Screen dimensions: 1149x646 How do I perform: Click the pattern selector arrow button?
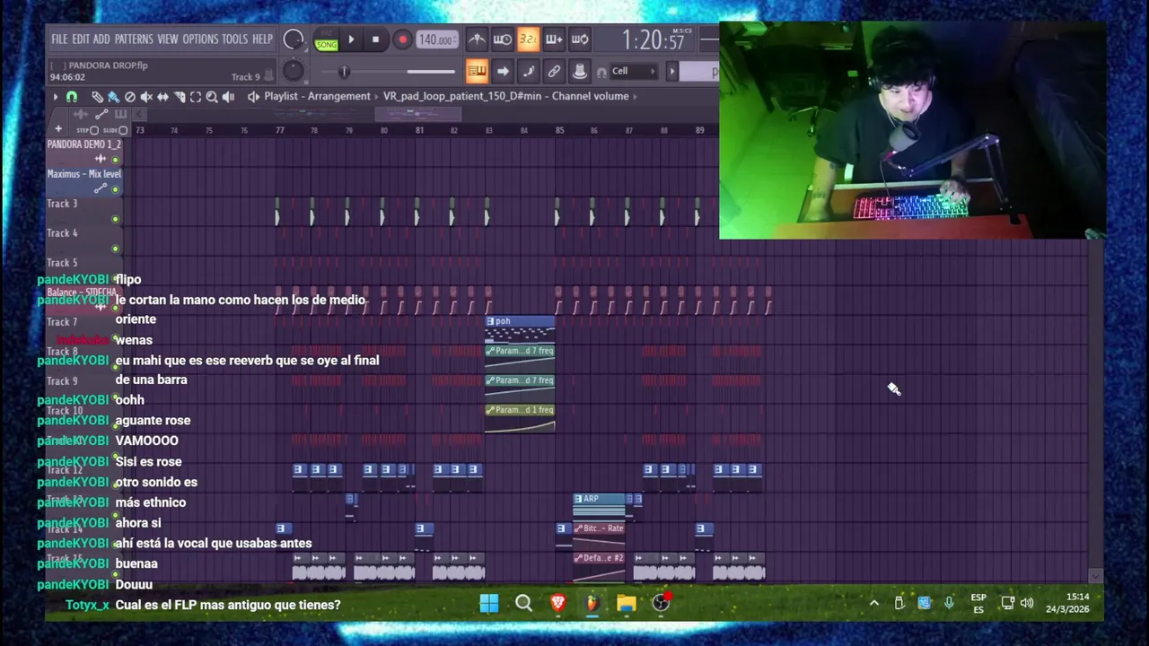(x=671, y=72)
